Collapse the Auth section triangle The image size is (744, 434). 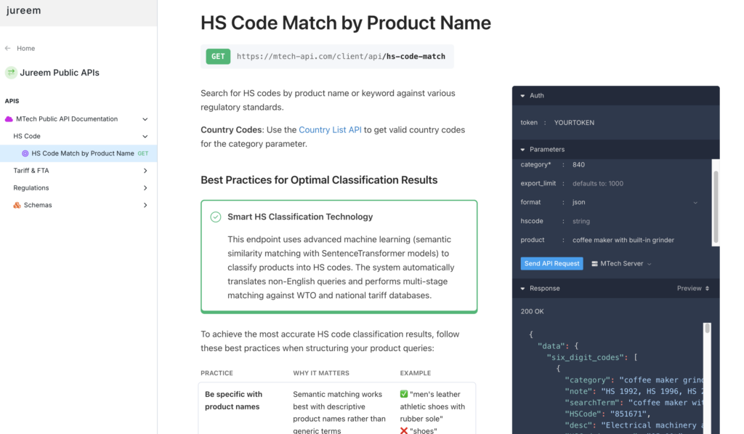[x=522, y=96]
